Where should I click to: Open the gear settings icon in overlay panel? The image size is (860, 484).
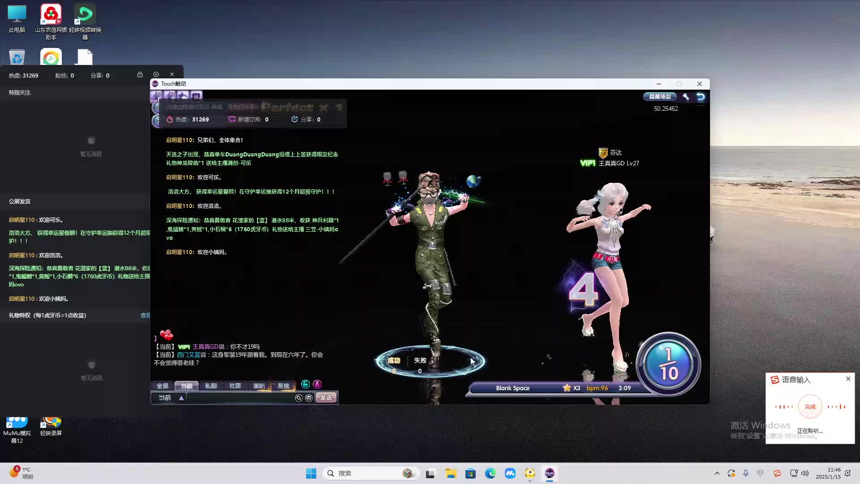156,74
